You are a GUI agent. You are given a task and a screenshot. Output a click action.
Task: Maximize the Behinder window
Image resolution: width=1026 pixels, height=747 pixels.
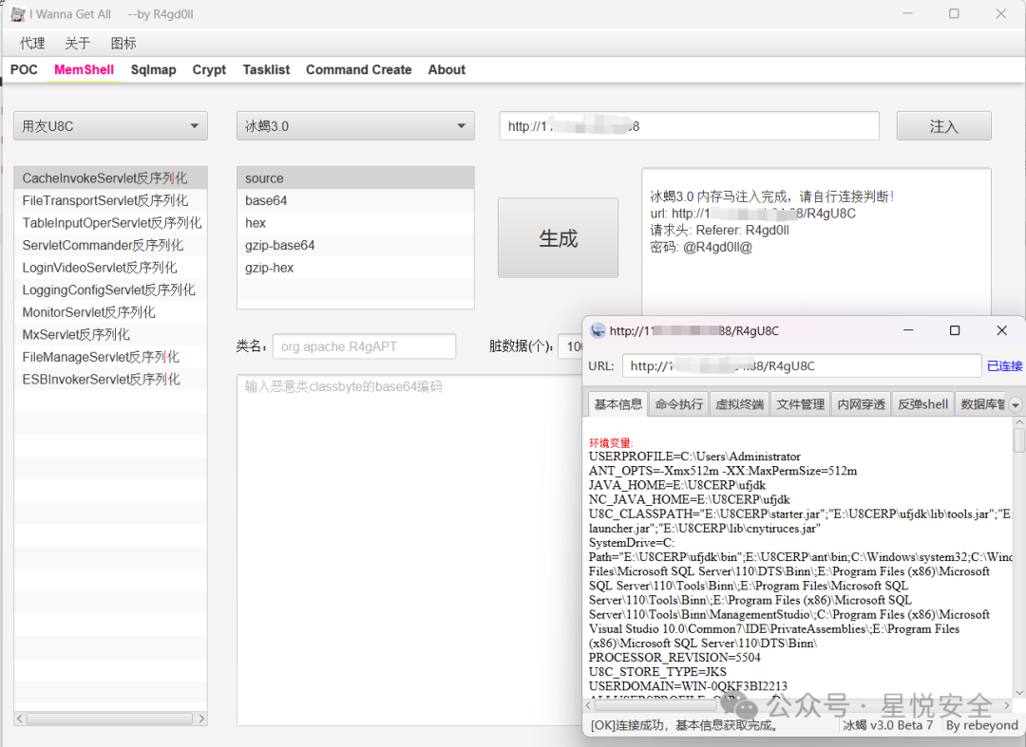(x=955, y=330)
